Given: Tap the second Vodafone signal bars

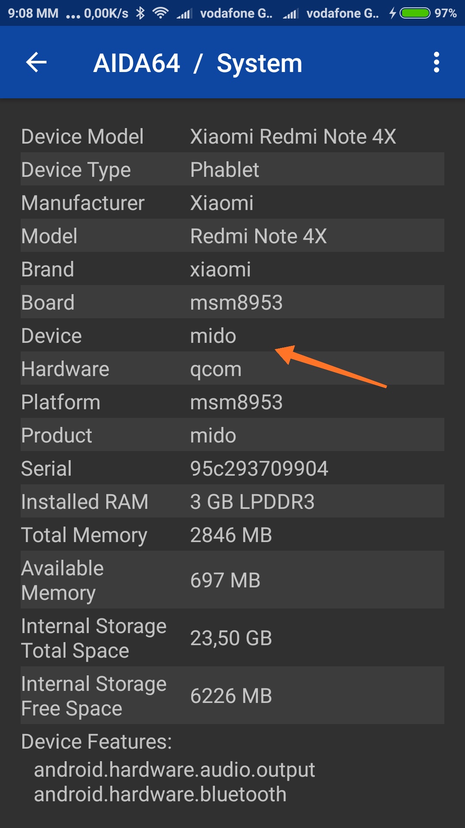Looking at the screenshot, I should (291, 14).
